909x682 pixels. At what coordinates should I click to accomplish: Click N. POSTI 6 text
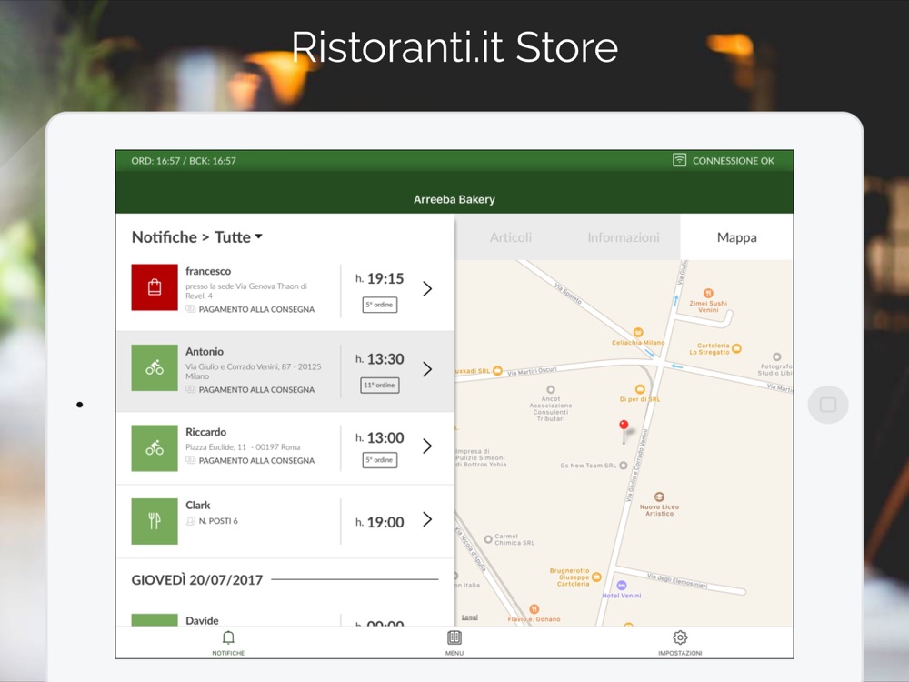(218, 521)
